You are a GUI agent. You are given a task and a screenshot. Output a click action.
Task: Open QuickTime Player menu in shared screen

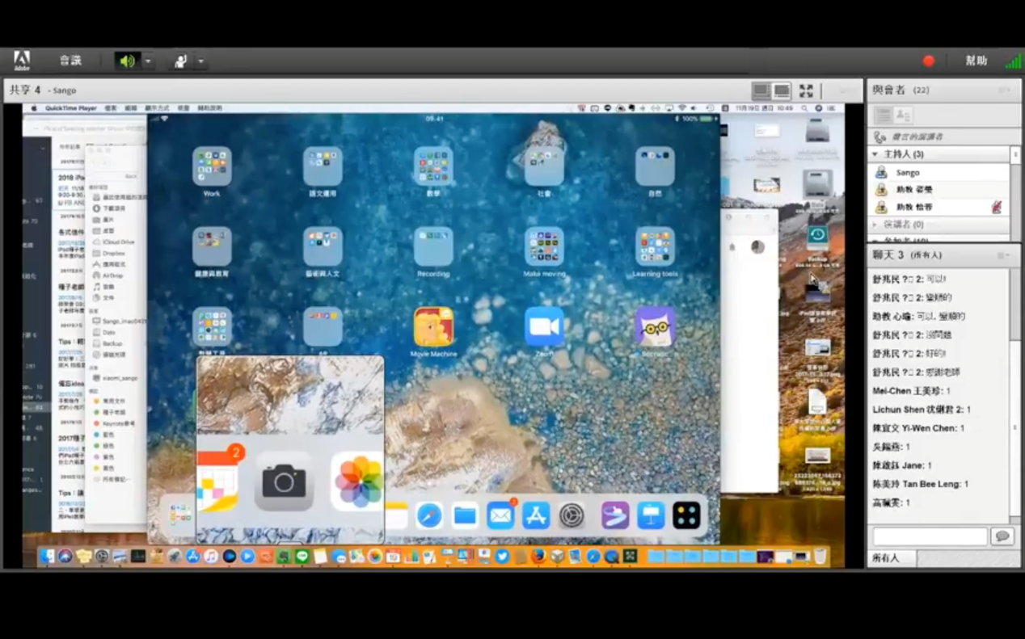70,108
